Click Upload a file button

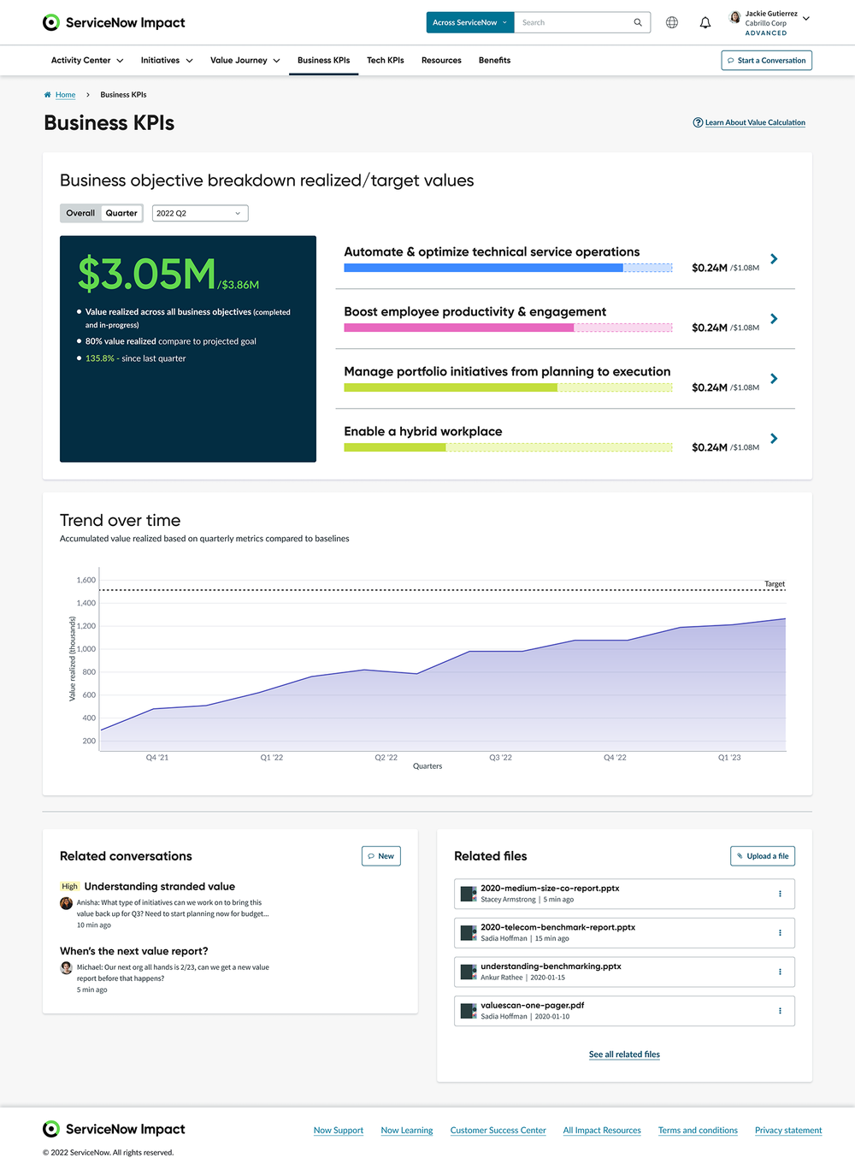tap(763, 856)
